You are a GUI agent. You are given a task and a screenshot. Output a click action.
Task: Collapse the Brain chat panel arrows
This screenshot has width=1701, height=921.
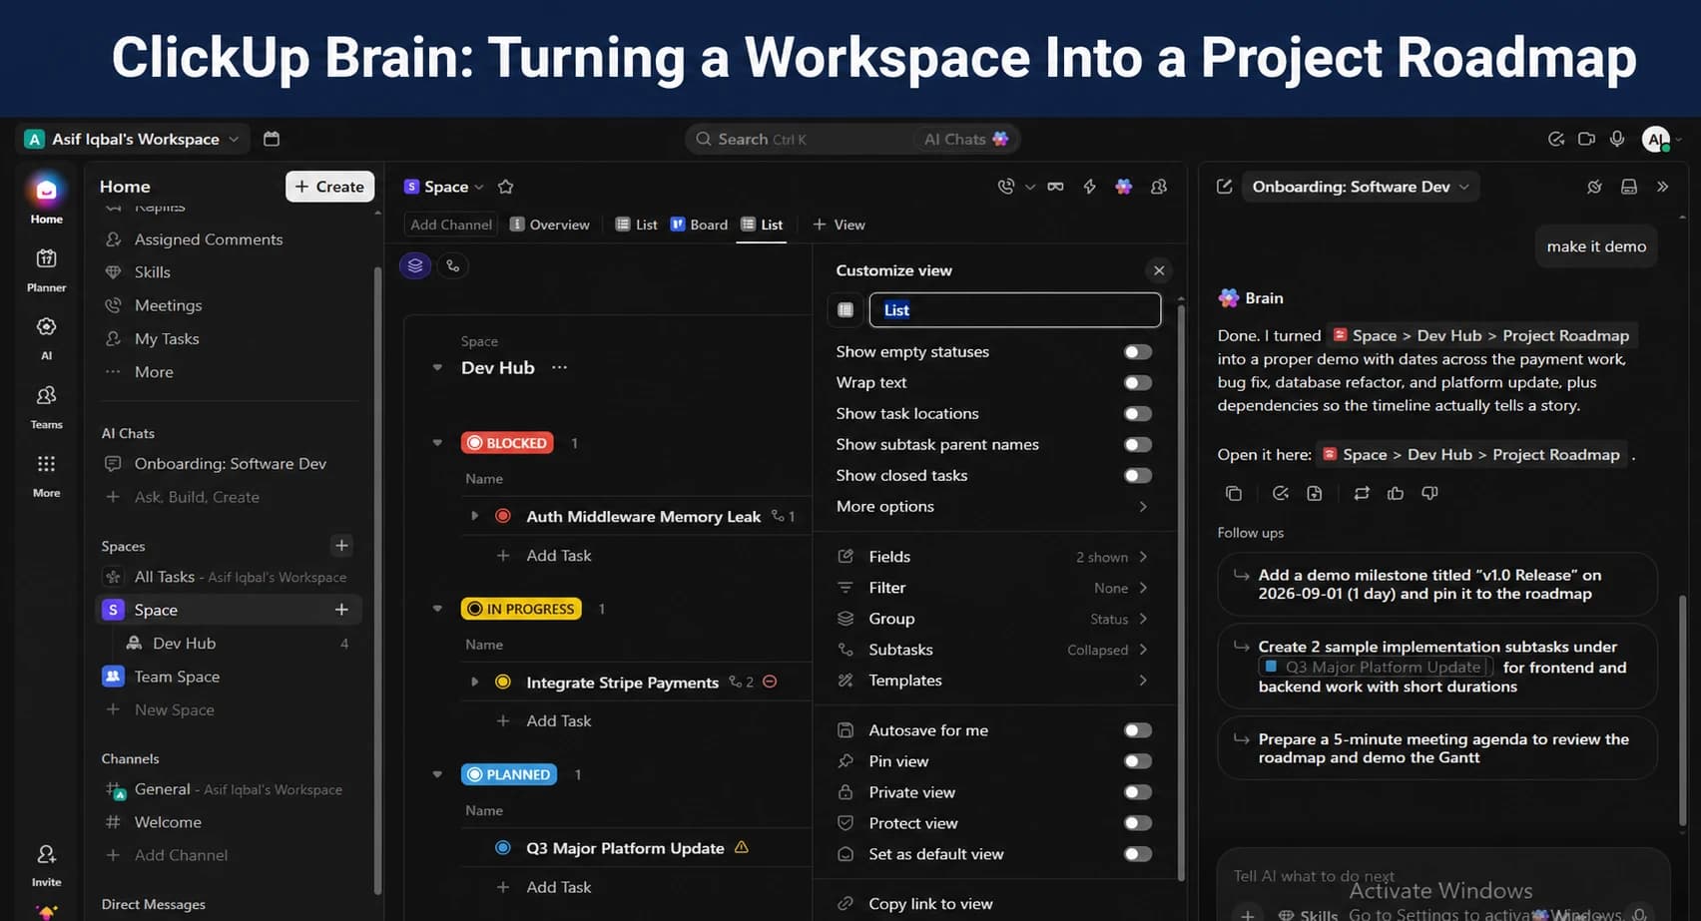[1662, 187]
